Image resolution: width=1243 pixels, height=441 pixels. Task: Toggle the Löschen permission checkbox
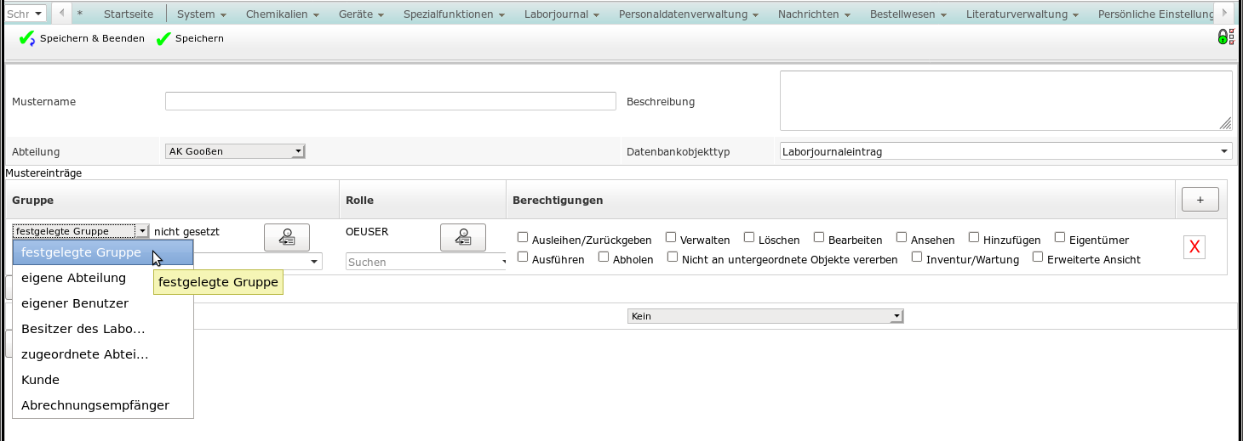coord(749,238)
